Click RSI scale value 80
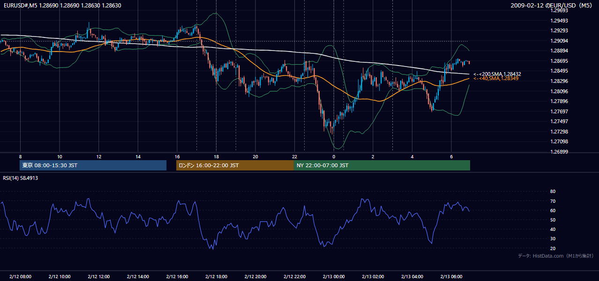599x281 pixels. 553,192
